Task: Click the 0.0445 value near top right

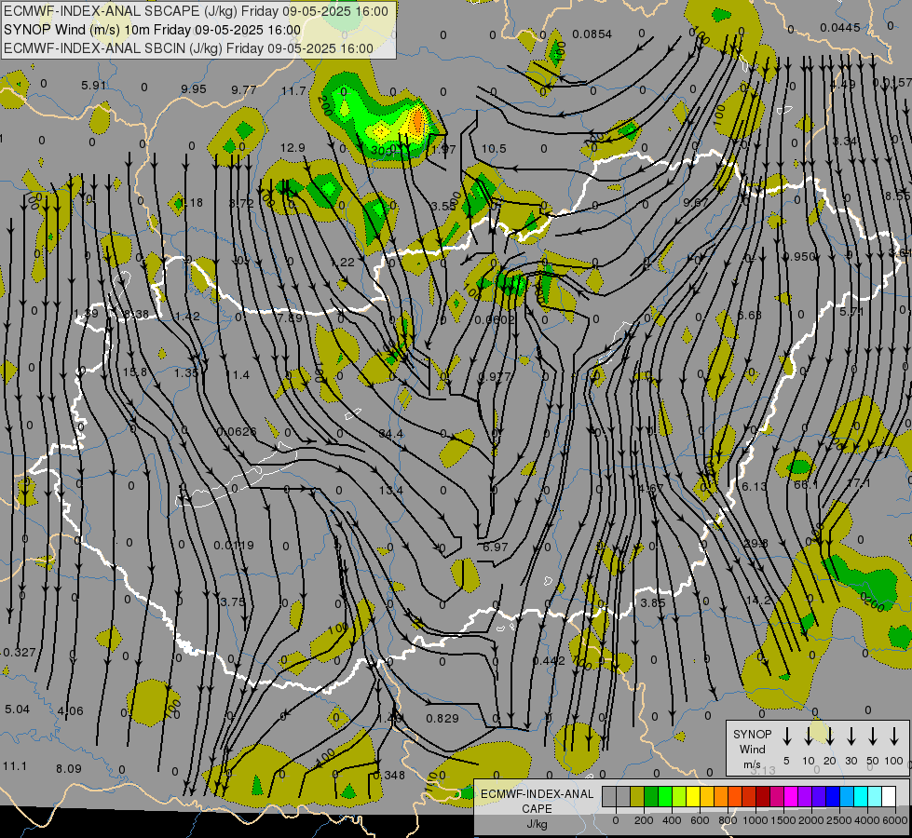Action: tap(840, 28)
